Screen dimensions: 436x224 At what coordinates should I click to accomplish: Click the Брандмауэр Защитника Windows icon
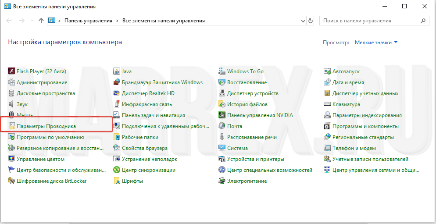tap(117, 82)
